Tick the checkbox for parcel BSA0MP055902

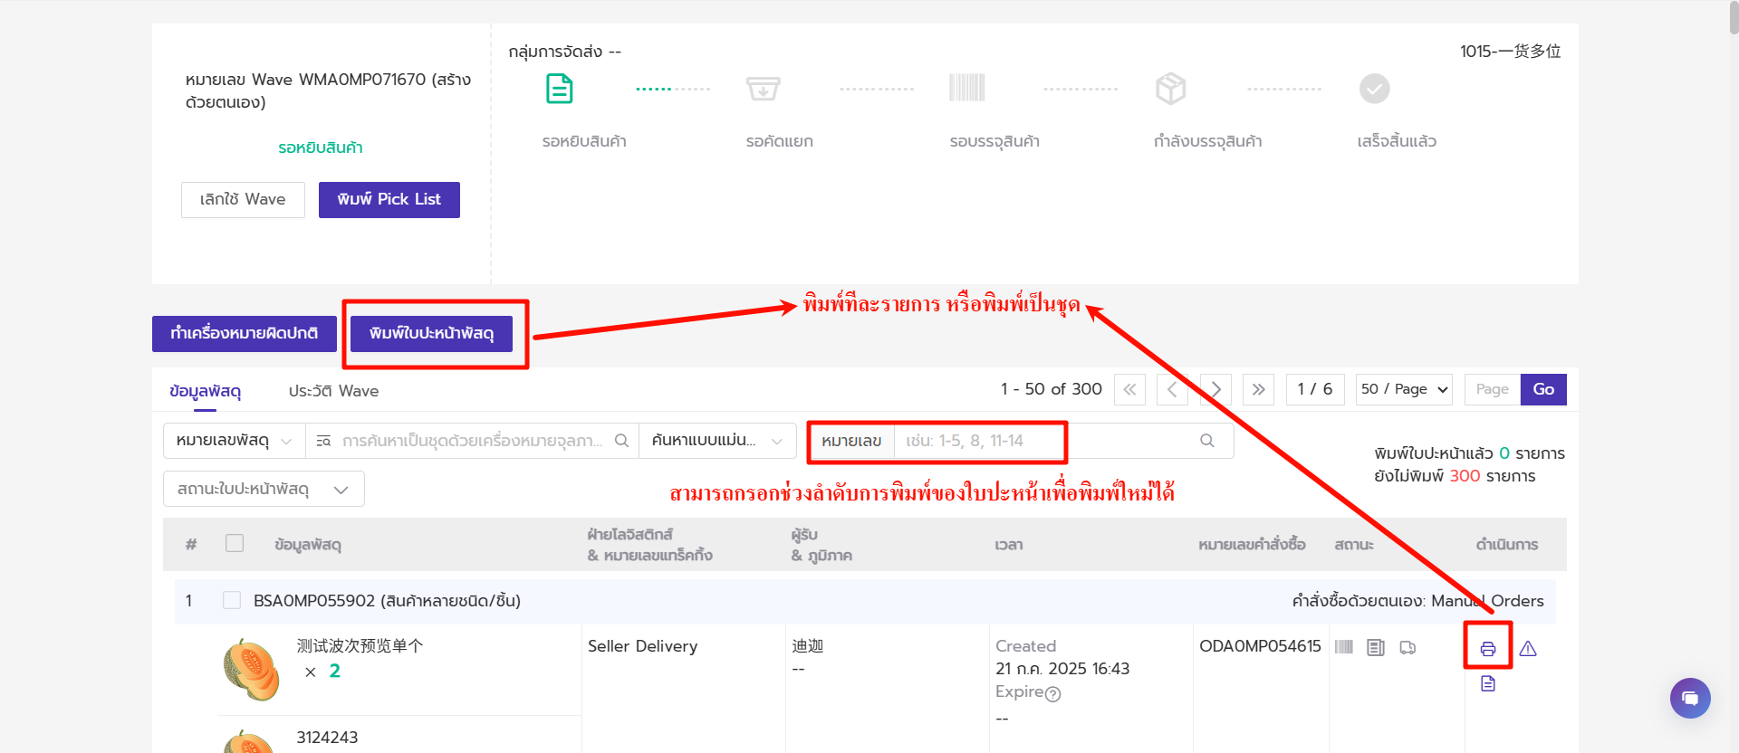point(232,600)
